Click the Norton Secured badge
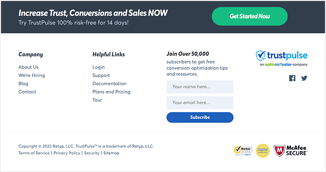 (x=243, y=150)
